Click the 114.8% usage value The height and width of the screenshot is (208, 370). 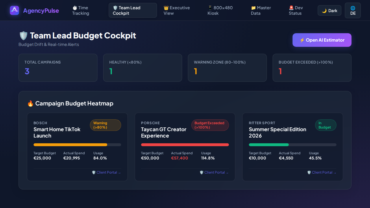coord(208,158)
